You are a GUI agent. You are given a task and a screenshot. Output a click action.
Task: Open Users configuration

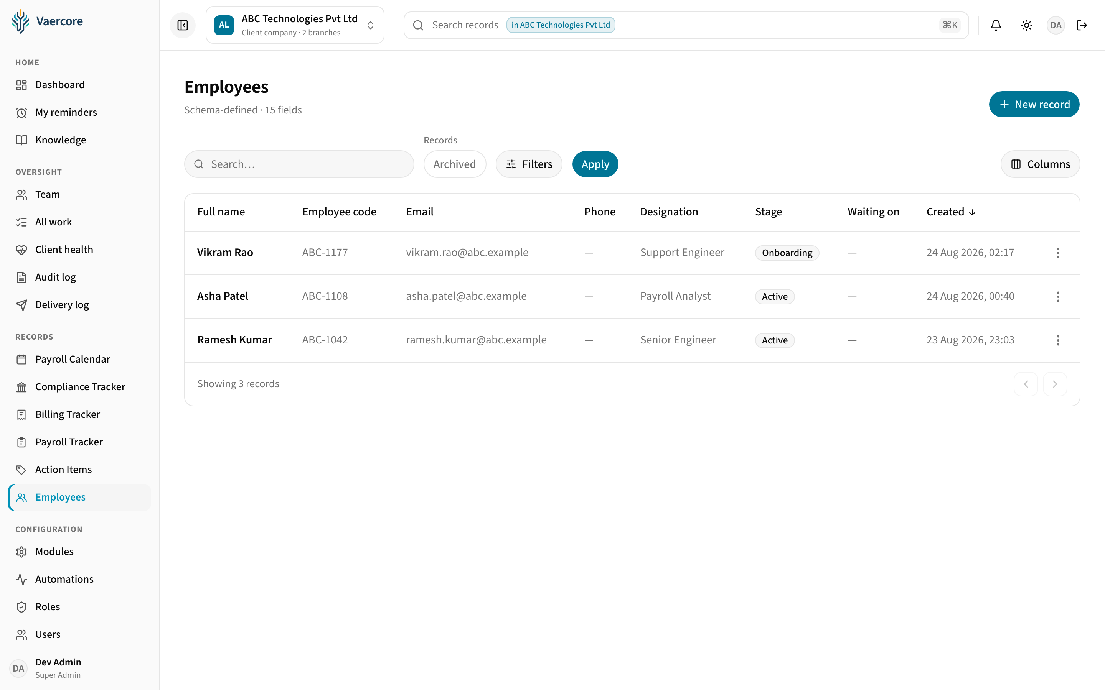[x=79, y=635]
